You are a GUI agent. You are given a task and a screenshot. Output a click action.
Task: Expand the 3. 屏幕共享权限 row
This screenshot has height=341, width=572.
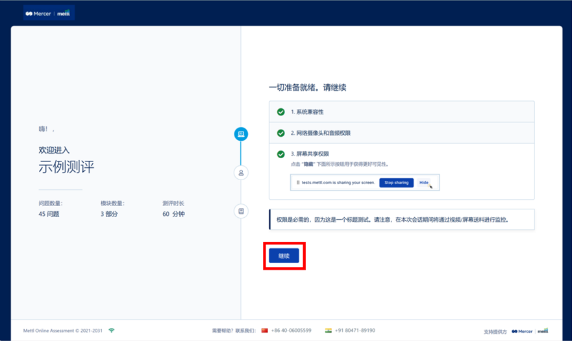tap(401, 154)
